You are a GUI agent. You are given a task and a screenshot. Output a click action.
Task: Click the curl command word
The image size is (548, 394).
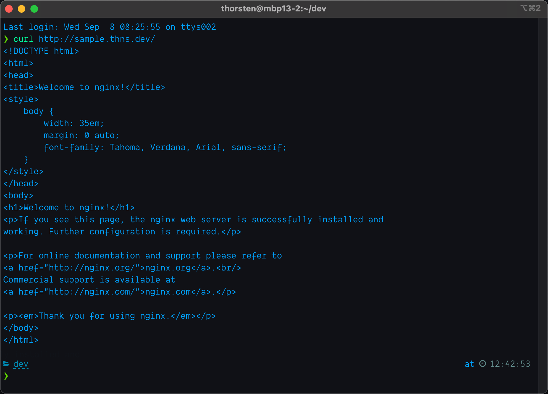23,39
